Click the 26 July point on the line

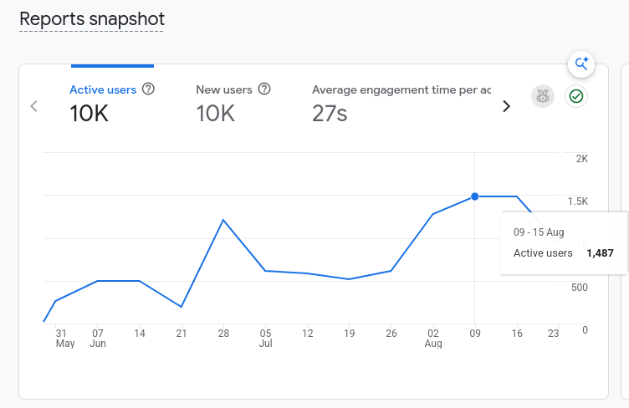(391, 271)
